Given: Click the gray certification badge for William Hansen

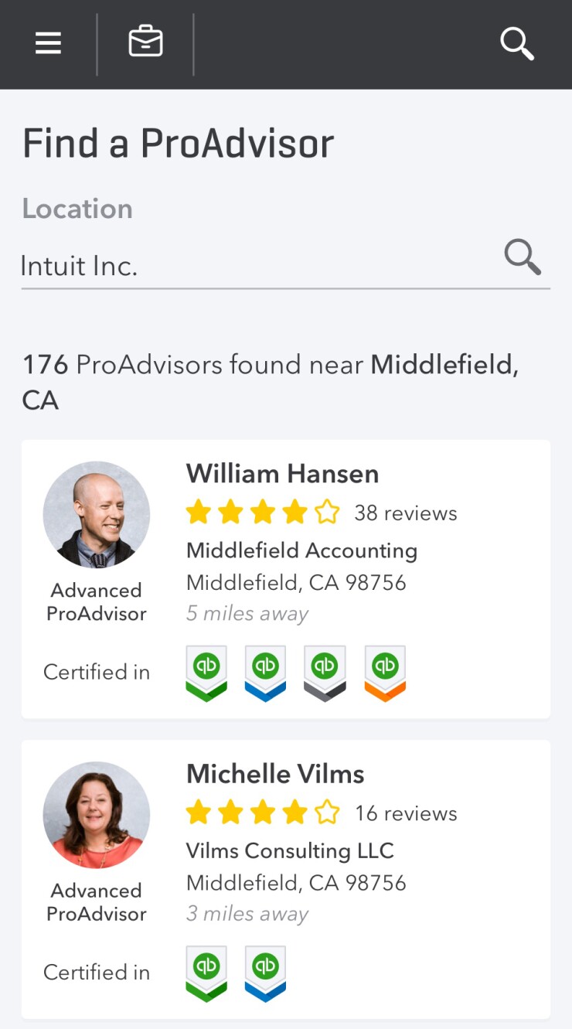Looking at the screenshot, I should 325,672.
